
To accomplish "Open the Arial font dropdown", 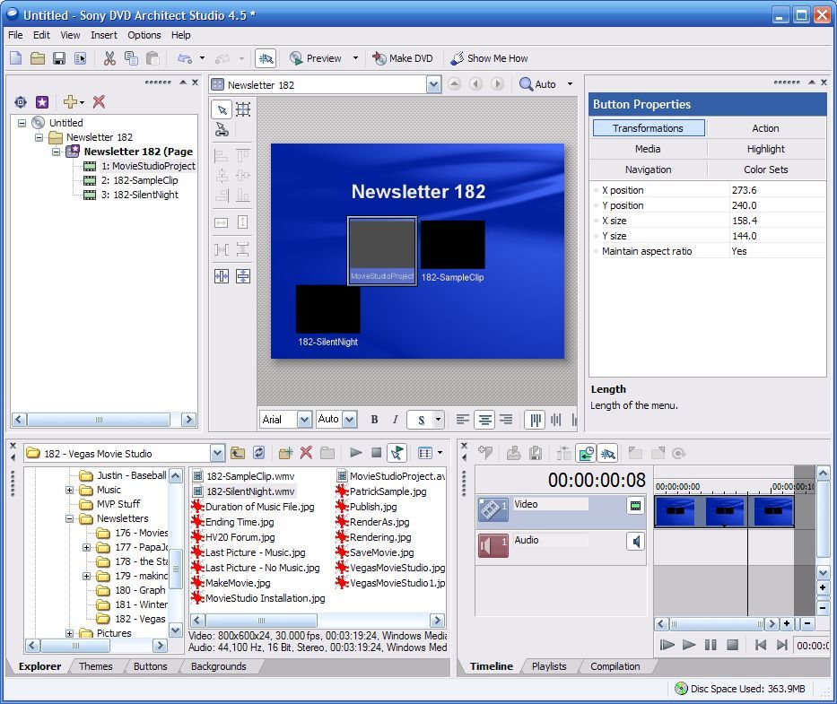I will (304, 420).
